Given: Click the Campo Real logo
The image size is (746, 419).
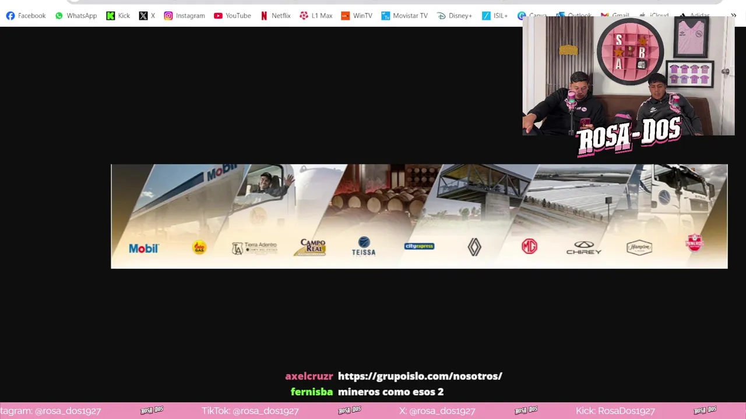Looking at the screenshot, I should tap(311, 247).
